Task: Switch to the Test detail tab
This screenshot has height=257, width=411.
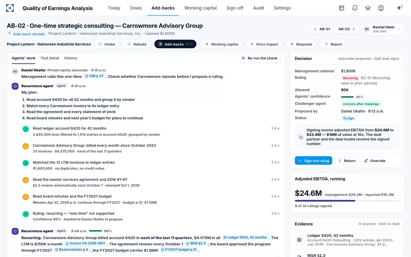Action: (50, 58)
